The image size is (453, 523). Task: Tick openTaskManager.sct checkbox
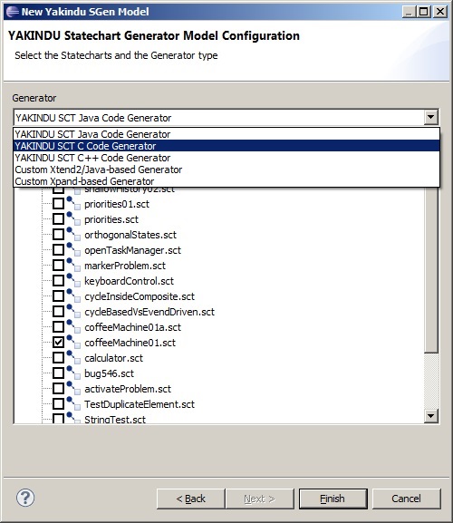pos(58,250)
